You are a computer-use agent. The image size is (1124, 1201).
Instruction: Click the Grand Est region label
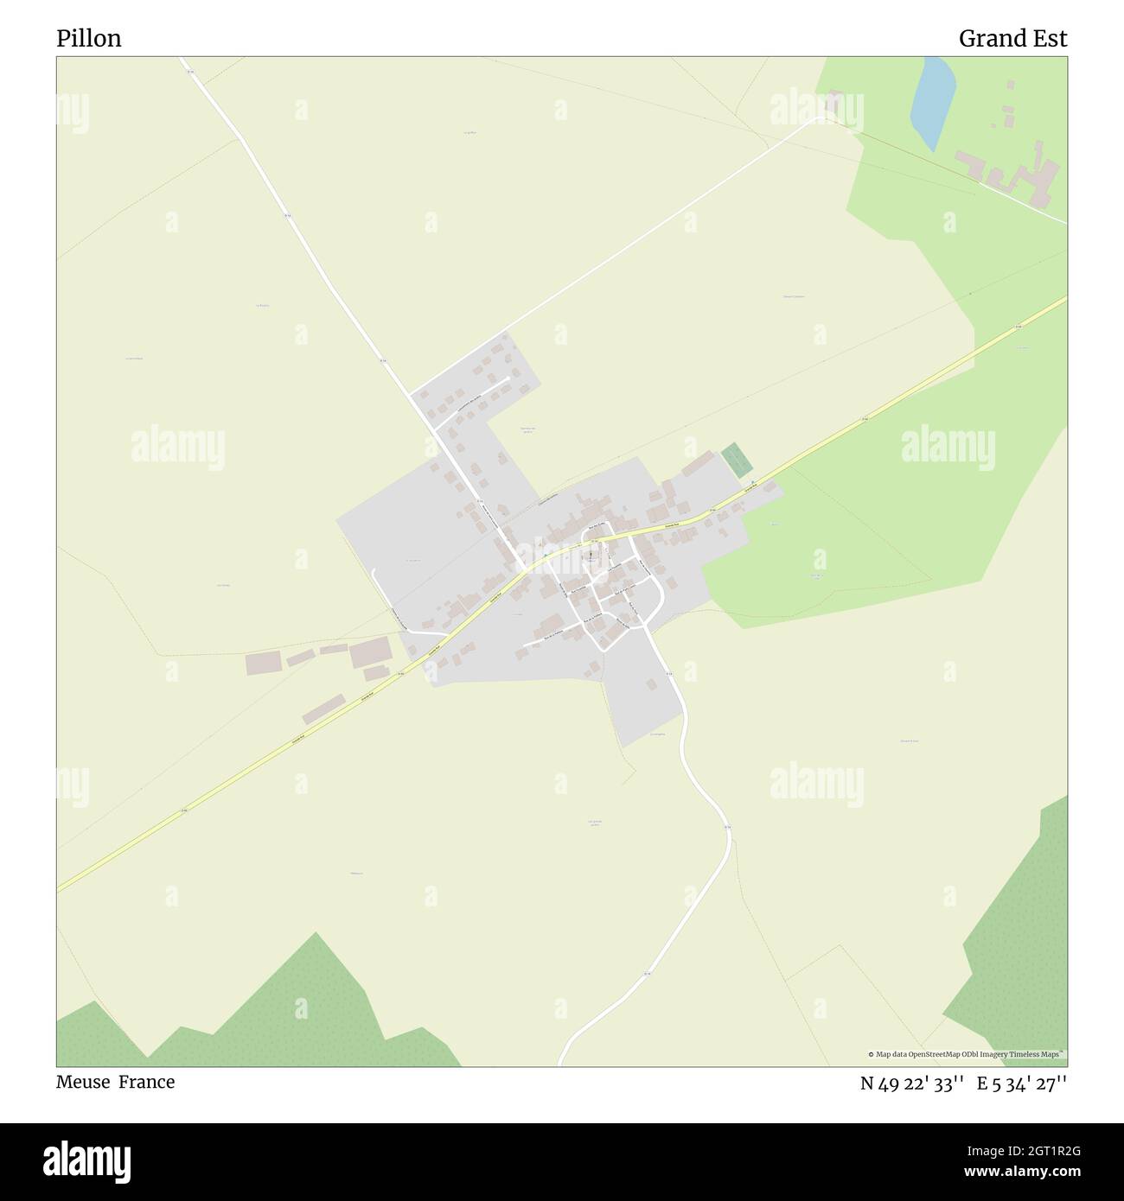[x=1012, y=39]
